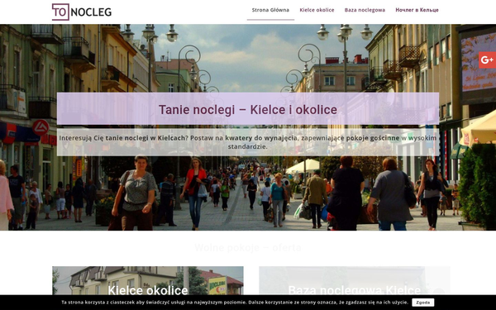Image resolution: width=496 pixels, height=310 pixels.
Task: Open the Strona Główna menu tab
Action: (270, 10)
